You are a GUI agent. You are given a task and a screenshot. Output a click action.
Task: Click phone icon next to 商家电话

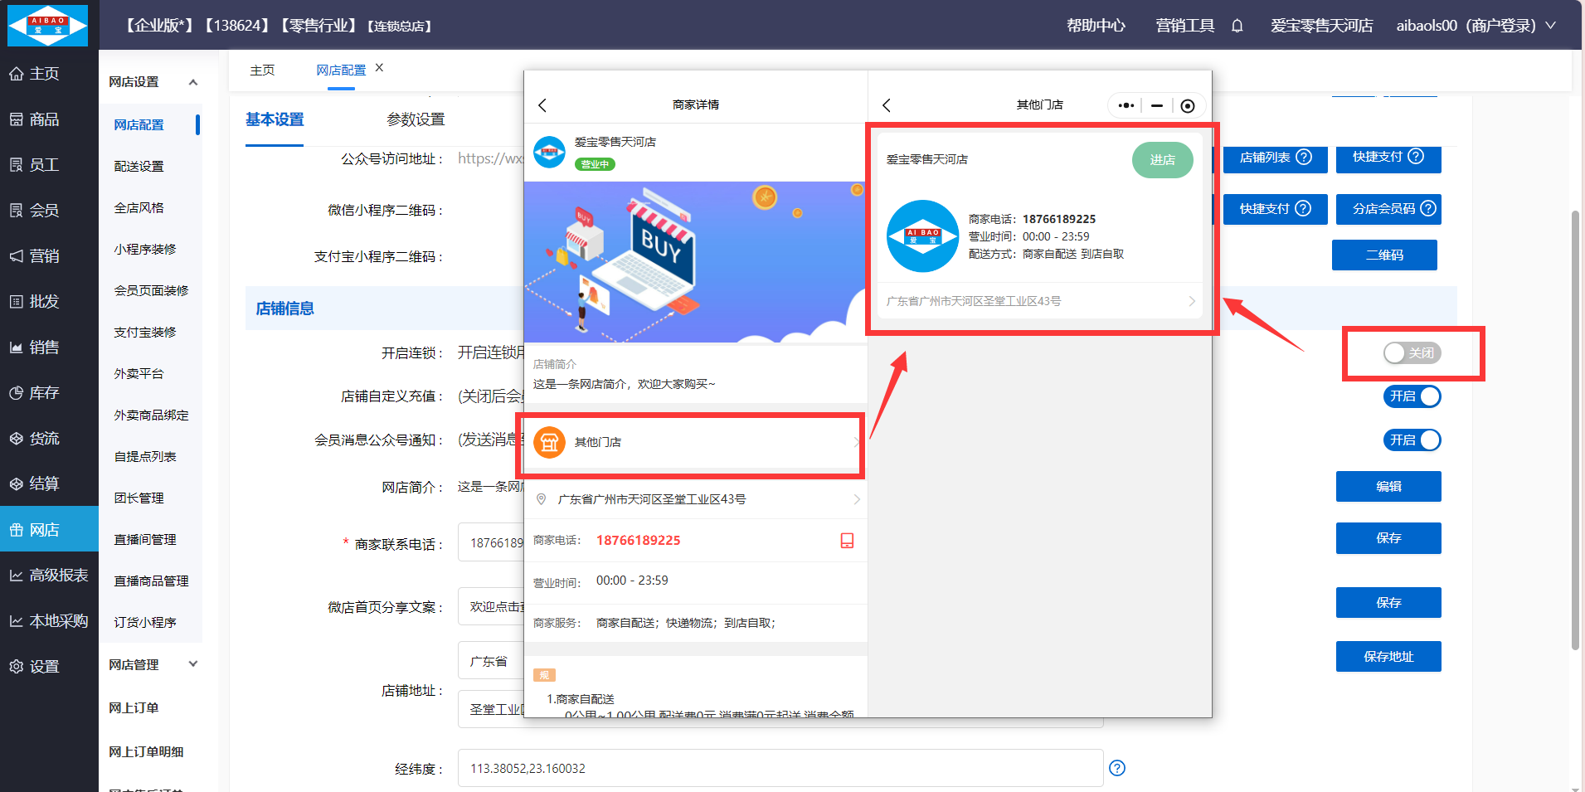[847, 541]
